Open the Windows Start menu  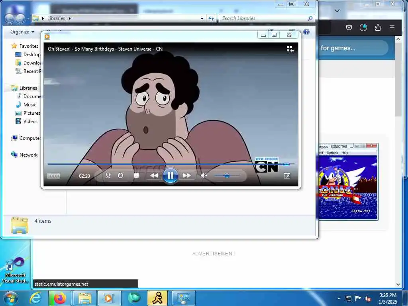(11, 298)
